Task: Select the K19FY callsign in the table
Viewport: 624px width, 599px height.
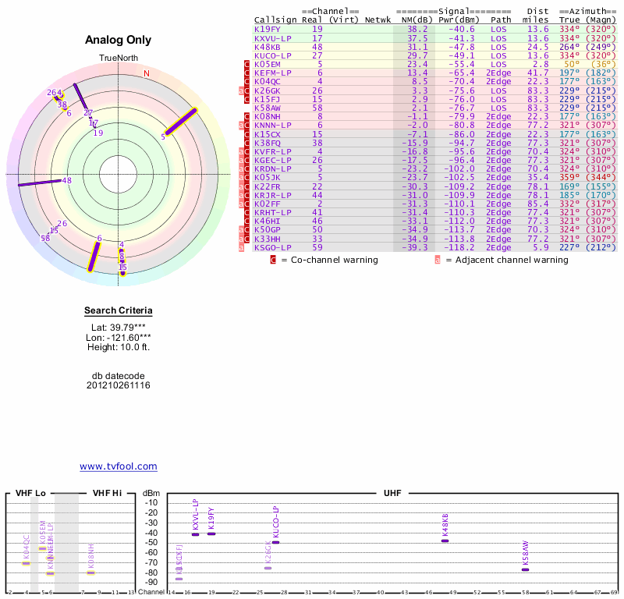Action: tap(268, 29)
